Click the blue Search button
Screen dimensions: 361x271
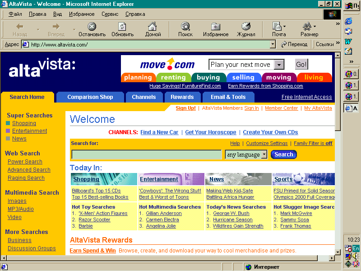(284, 154)
